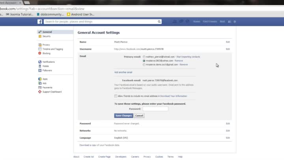Click the Apps sidebar icon

(40, 79)
